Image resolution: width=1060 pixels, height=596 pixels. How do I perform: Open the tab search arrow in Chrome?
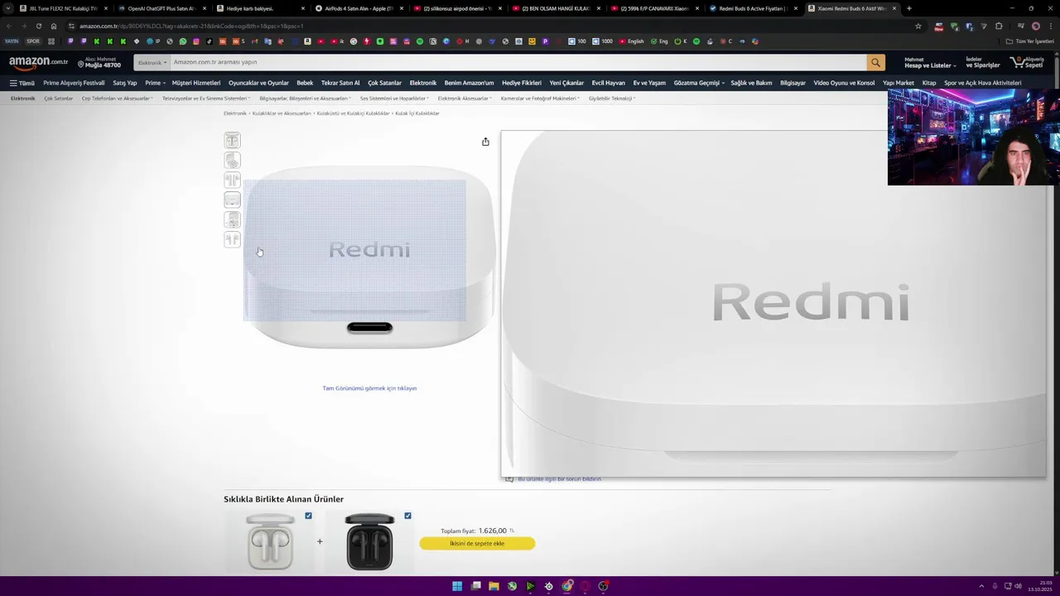pos(8,8)
